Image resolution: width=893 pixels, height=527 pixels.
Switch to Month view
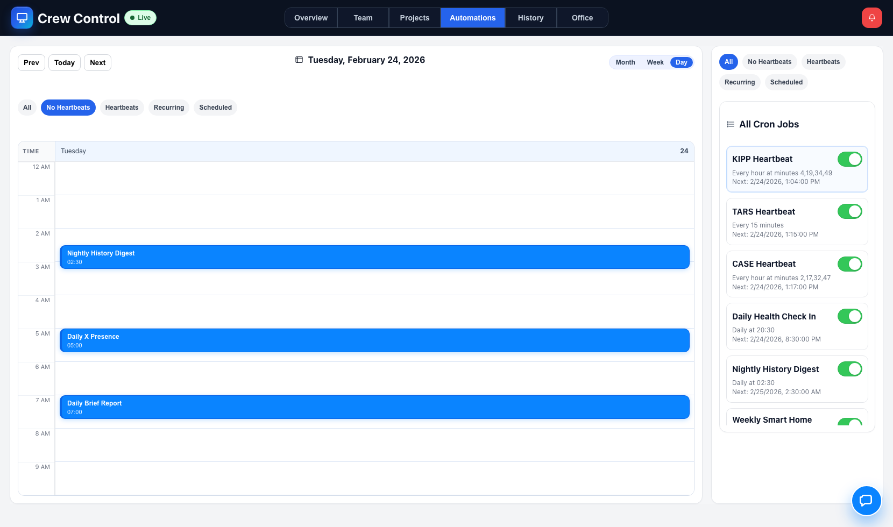coord(625,62)
